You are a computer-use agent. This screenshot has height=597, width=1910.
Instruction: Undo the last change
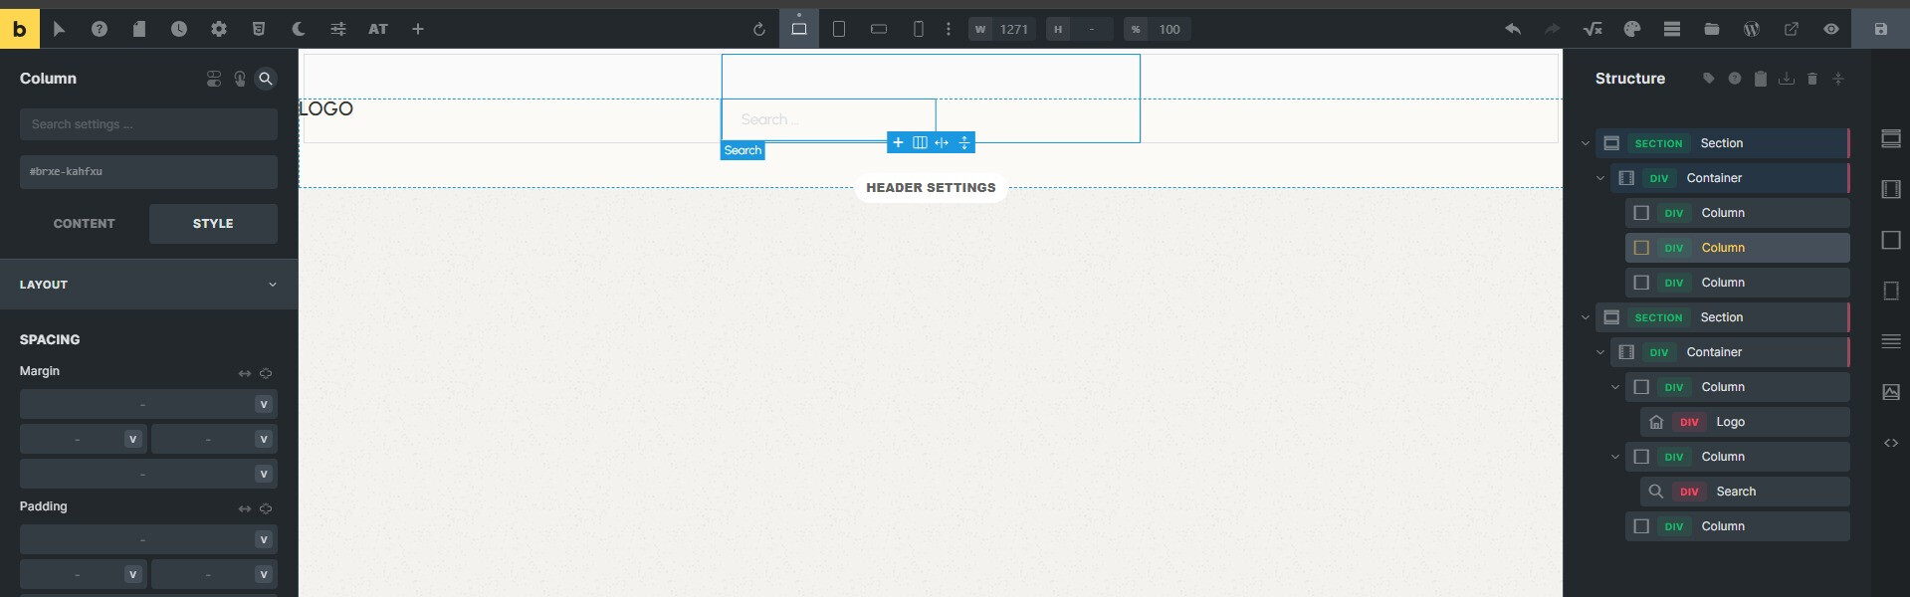coord(1513,29)
